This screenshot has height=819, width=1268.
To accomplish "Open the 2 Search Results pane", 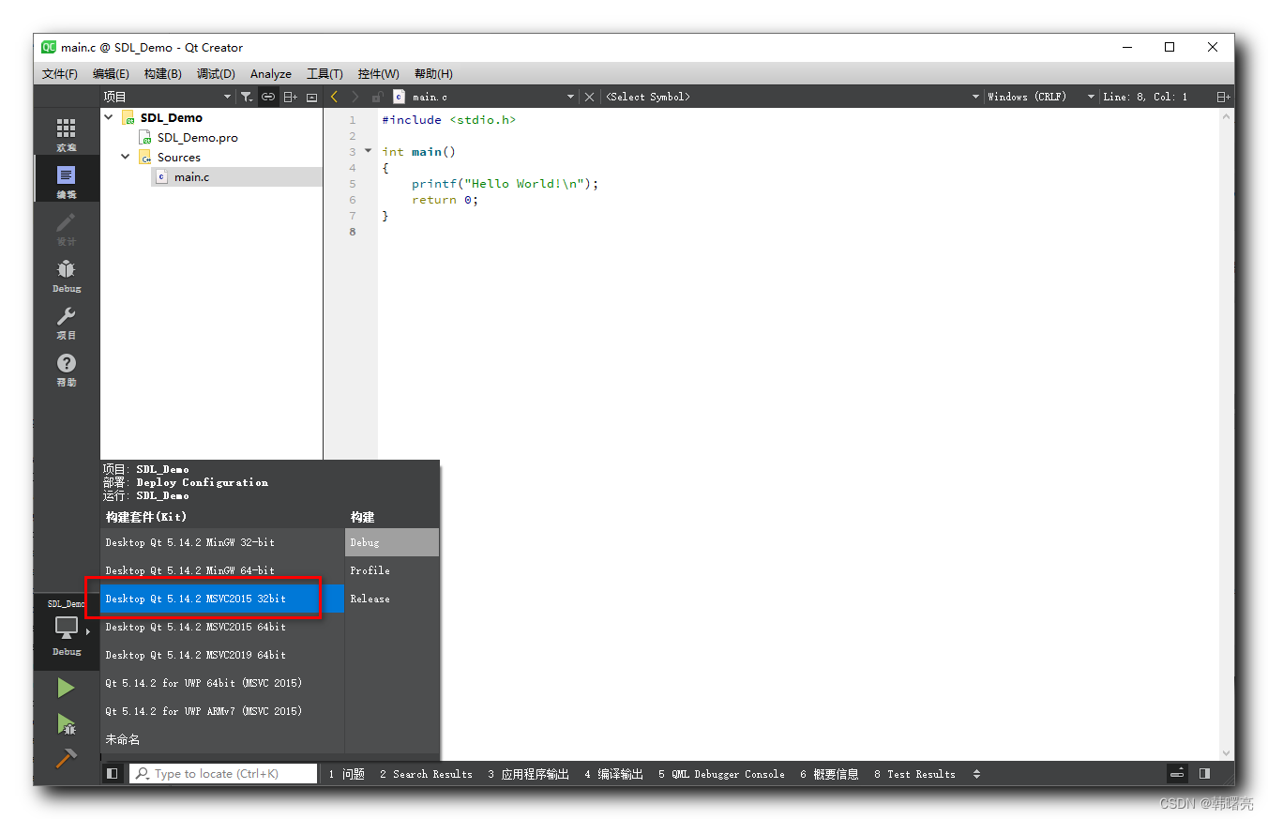I will pos(426,774).
